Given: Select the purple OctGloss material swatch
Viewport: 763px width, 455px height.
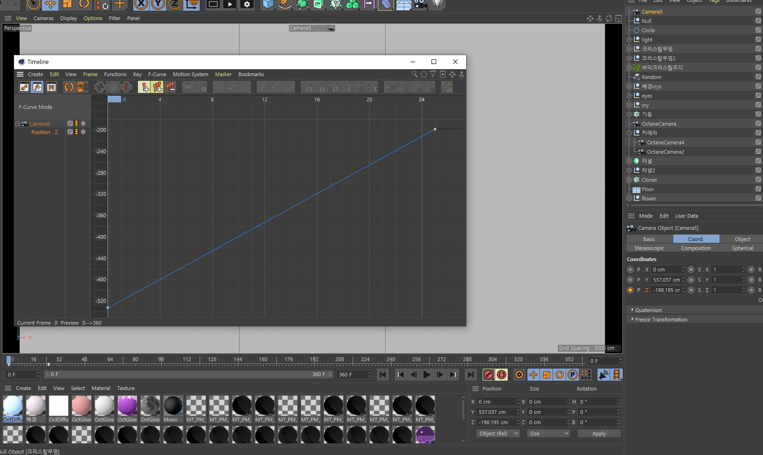Looking at the screenshot, I should click(127, 405).
